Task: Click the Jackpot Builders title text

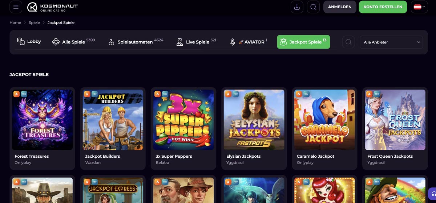Action: (x=102, y=156)
